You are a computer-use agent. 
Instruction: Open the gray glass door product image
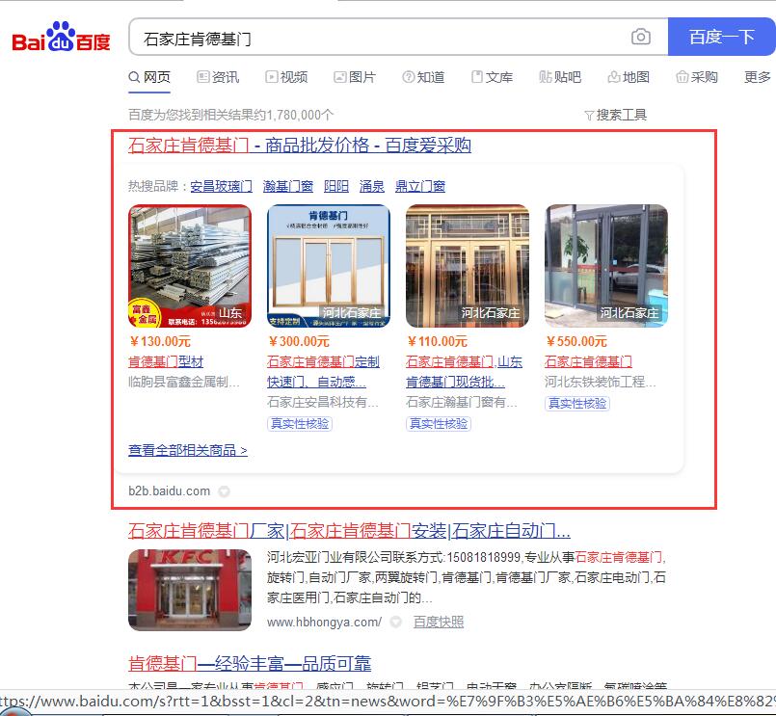[606, 266]
